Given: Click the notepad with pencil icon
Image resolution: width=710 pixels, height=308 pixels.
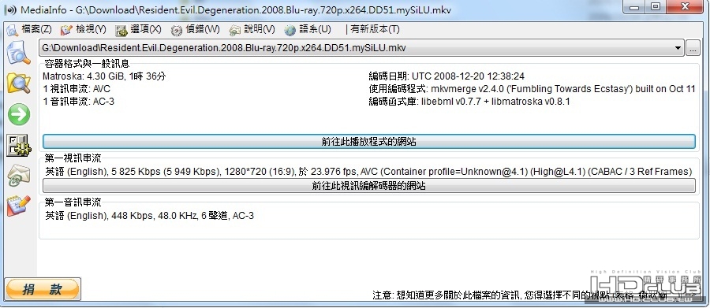Looking at the screenshot, I should pyautogui.click(x=19, y=206).
